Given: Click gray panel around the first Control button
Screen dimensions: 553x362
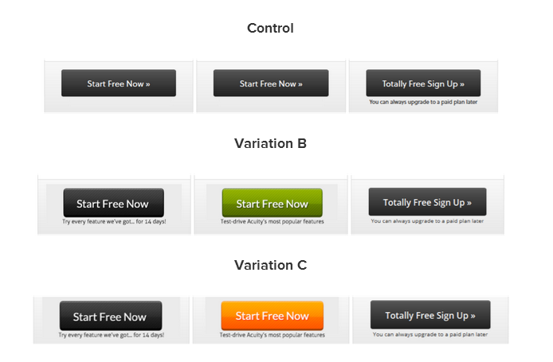Looking at the screenshot, I should click(x=119, y=104).
